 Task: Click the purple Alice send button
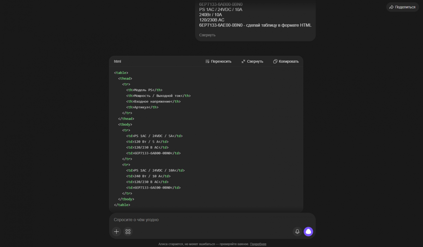(308, 232)
